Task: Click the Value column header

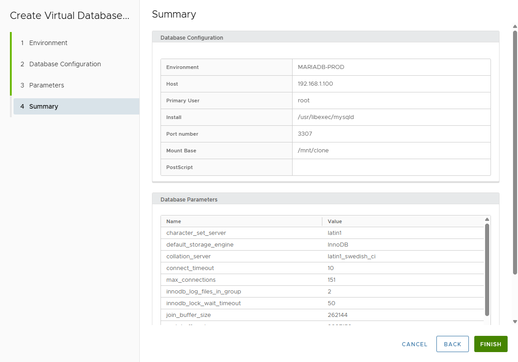Action: (x=335, y=221)
